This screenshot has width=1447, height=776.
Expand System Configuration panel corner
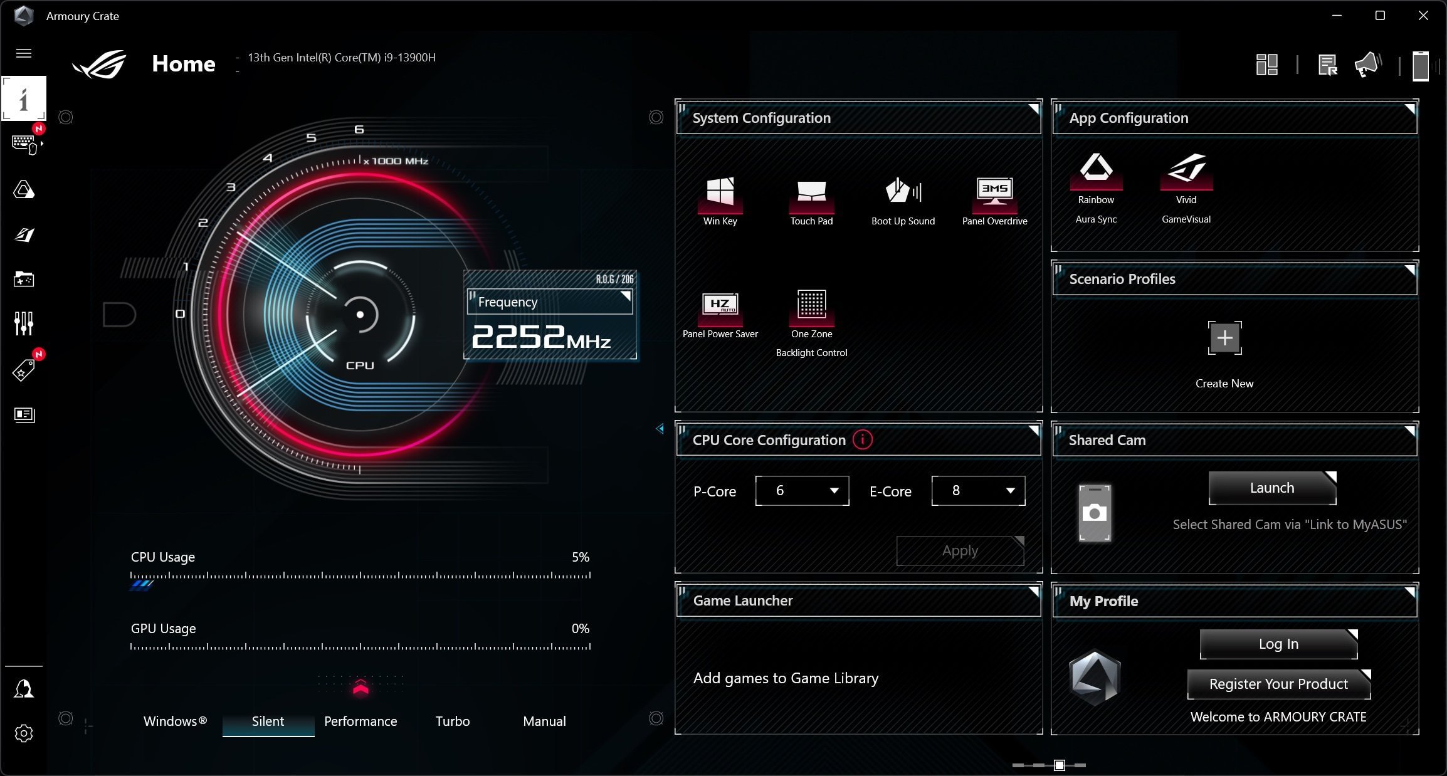[x=1033, y=109]
